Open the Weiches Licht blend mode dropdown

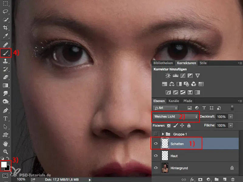click(176, 116)
